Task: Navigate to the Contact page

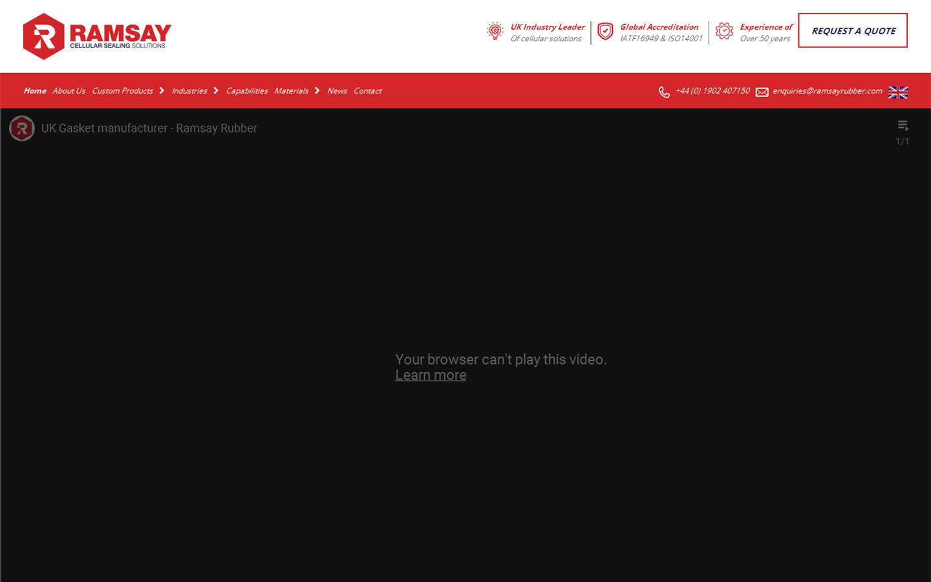Action: click(x=367, y=91)
